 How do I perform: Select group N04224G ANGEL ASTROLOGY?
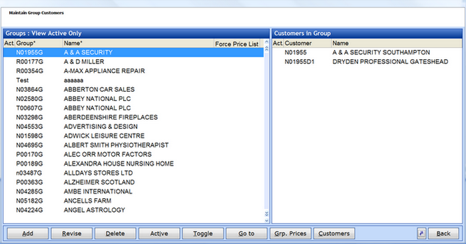coord(133,210)
